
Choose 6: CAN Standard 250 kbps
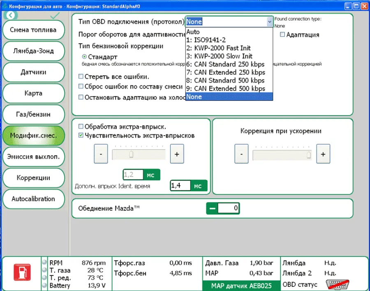229,64
